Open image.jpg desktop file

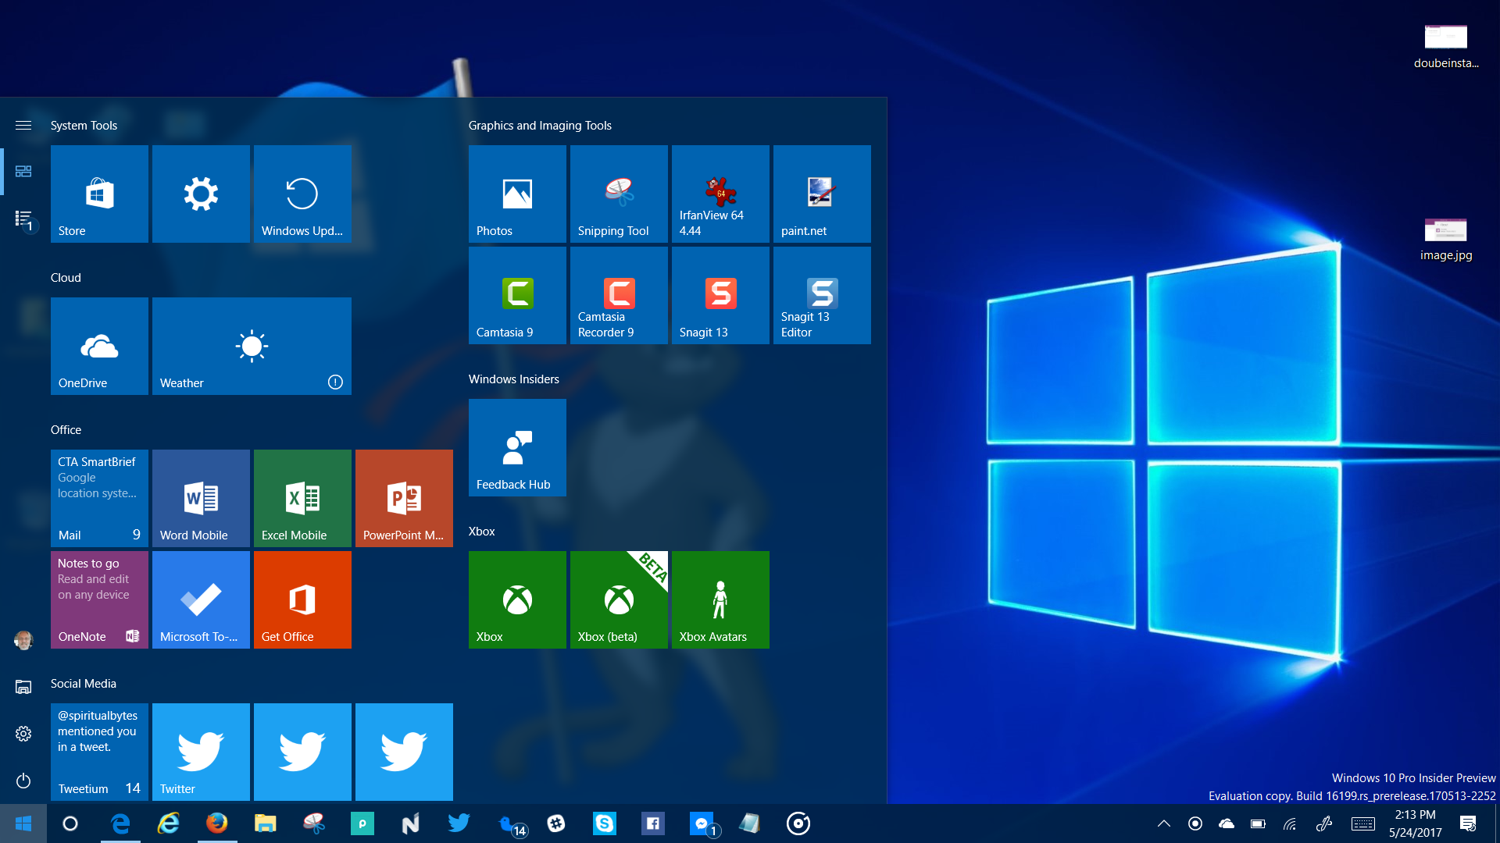click(x=1445, y=238)
